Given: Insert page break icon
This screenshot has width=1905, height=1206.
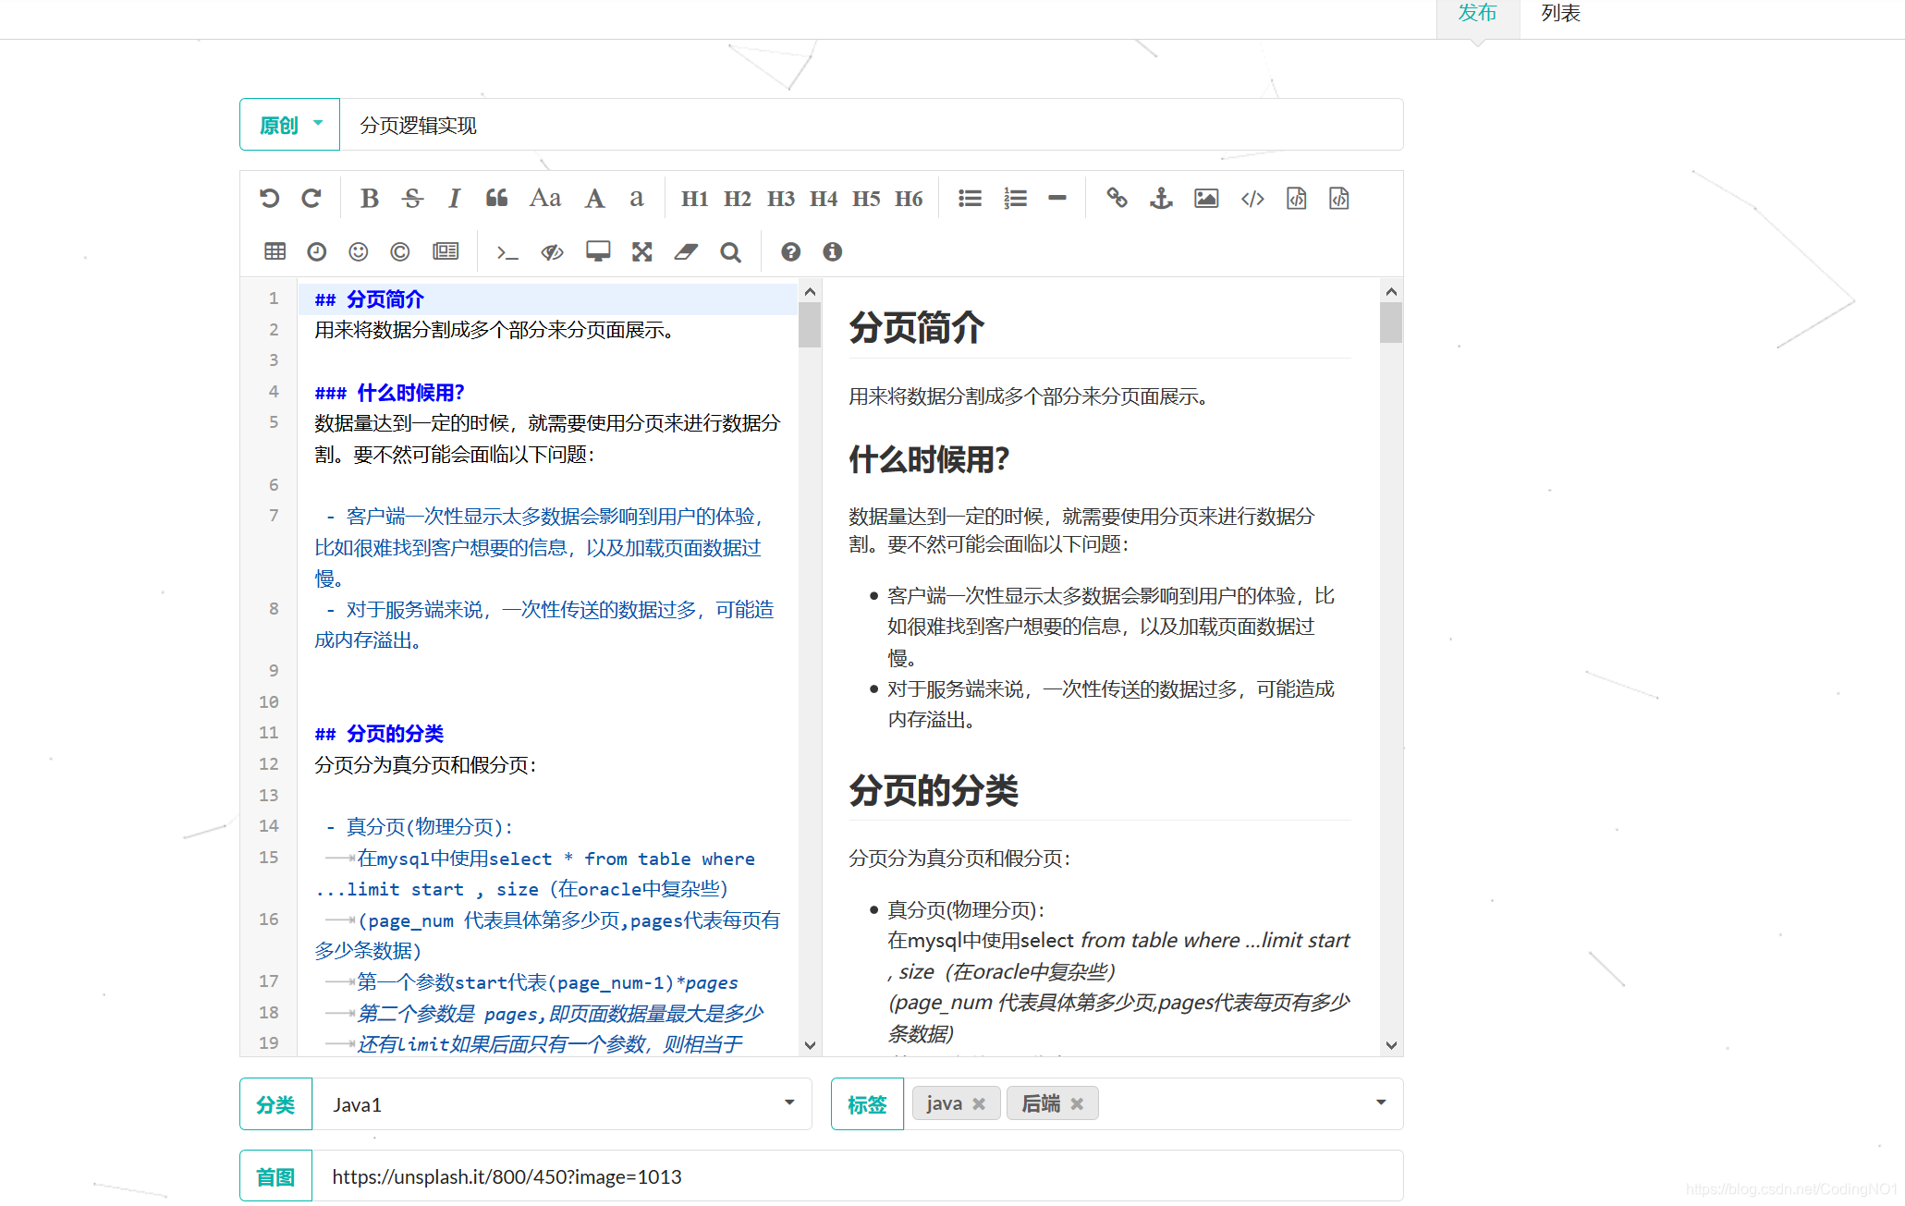Looking at the screenshot, I should point(446,251).
